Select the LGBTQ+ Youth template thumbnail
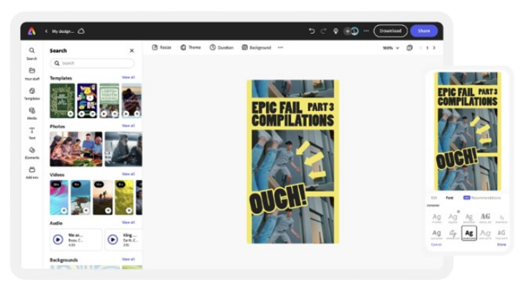Viewport: 531px width, 288px height. point(109,100)
